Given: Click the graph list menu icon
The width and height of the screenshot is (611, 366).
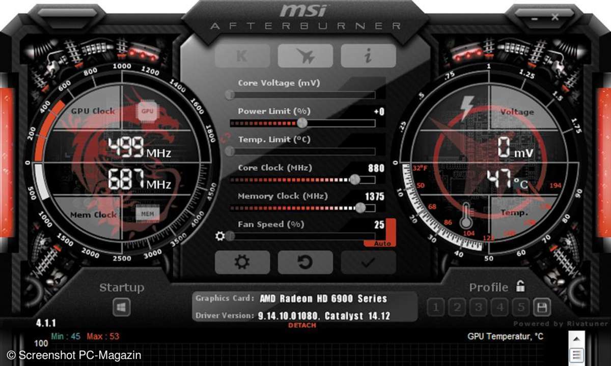Looking at the screenshot, I should (576, 354).
